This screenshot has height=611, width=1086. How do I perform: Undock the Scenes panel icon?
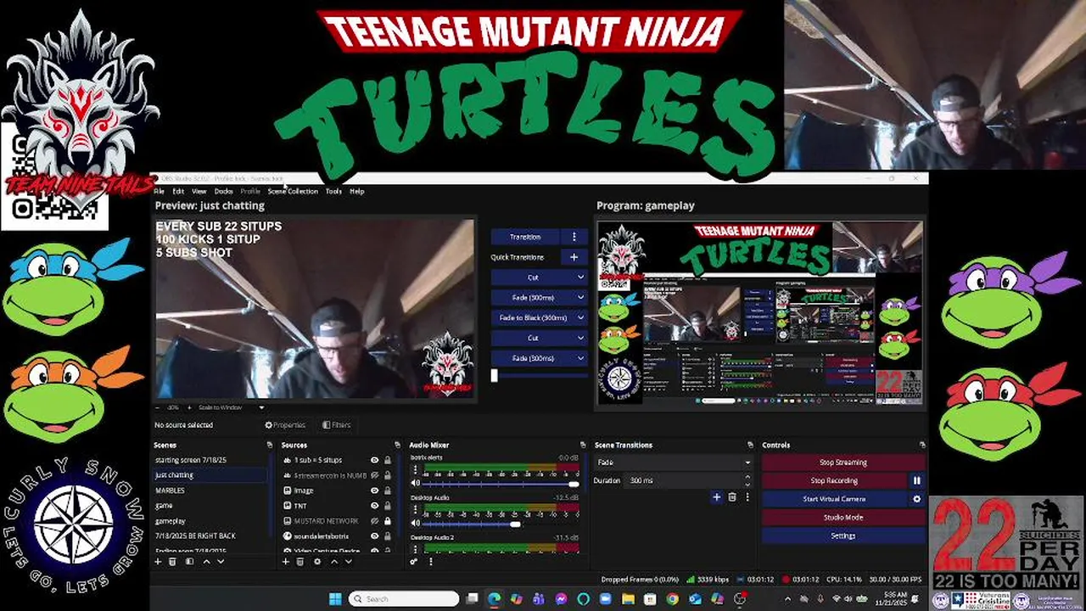click(268, 445)
